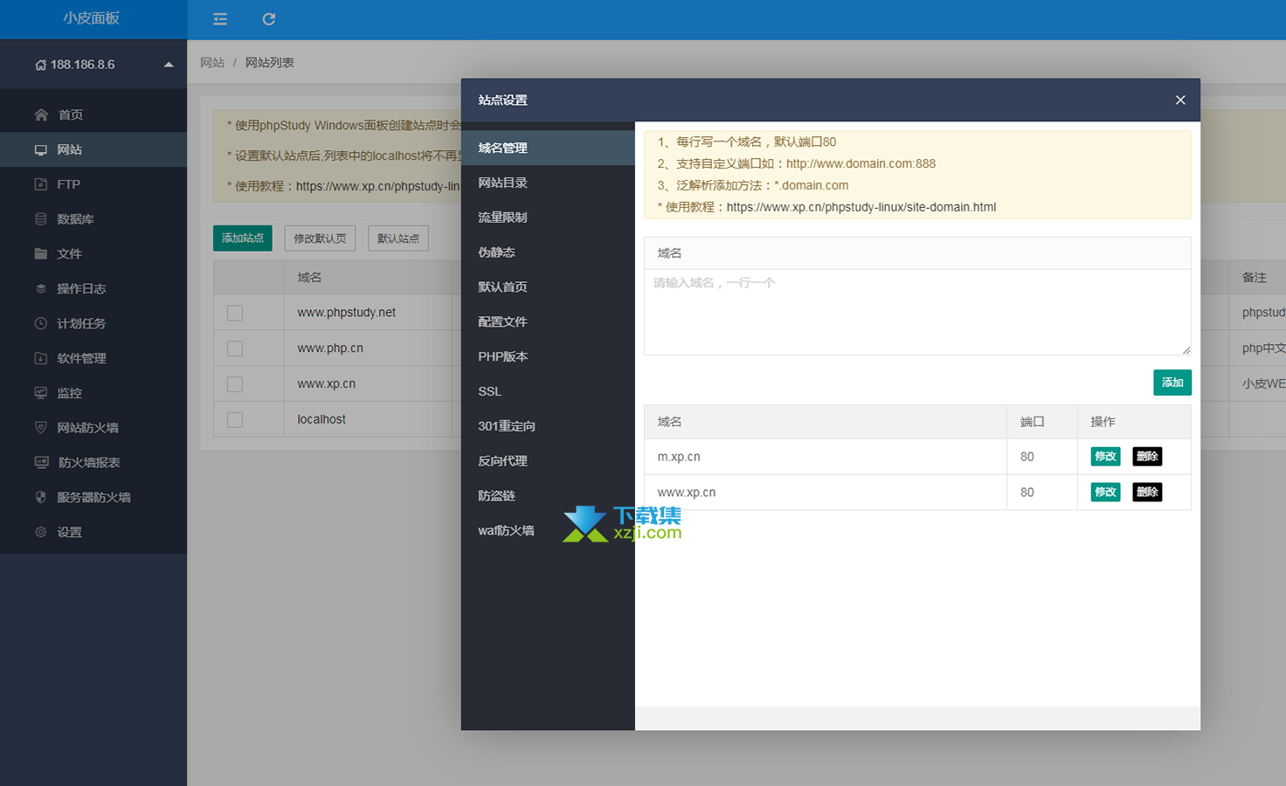This screenshot has height=786, width=1286.
Task: Click the folder icon beside 文件
Action: pyautogui.click(x=41, y=253)
